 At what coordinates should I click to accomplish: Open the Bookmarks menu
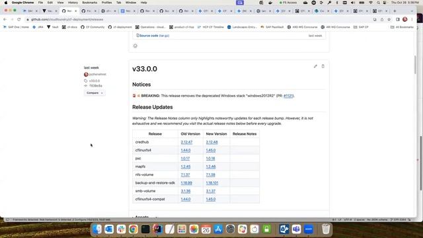tap(90, 3)
